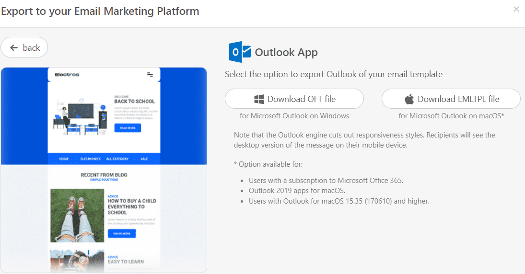Click 'for Microsoft Outlook on macOS*' caption
The height and width of the screenshot is (274, 525).
pos(451,116)
